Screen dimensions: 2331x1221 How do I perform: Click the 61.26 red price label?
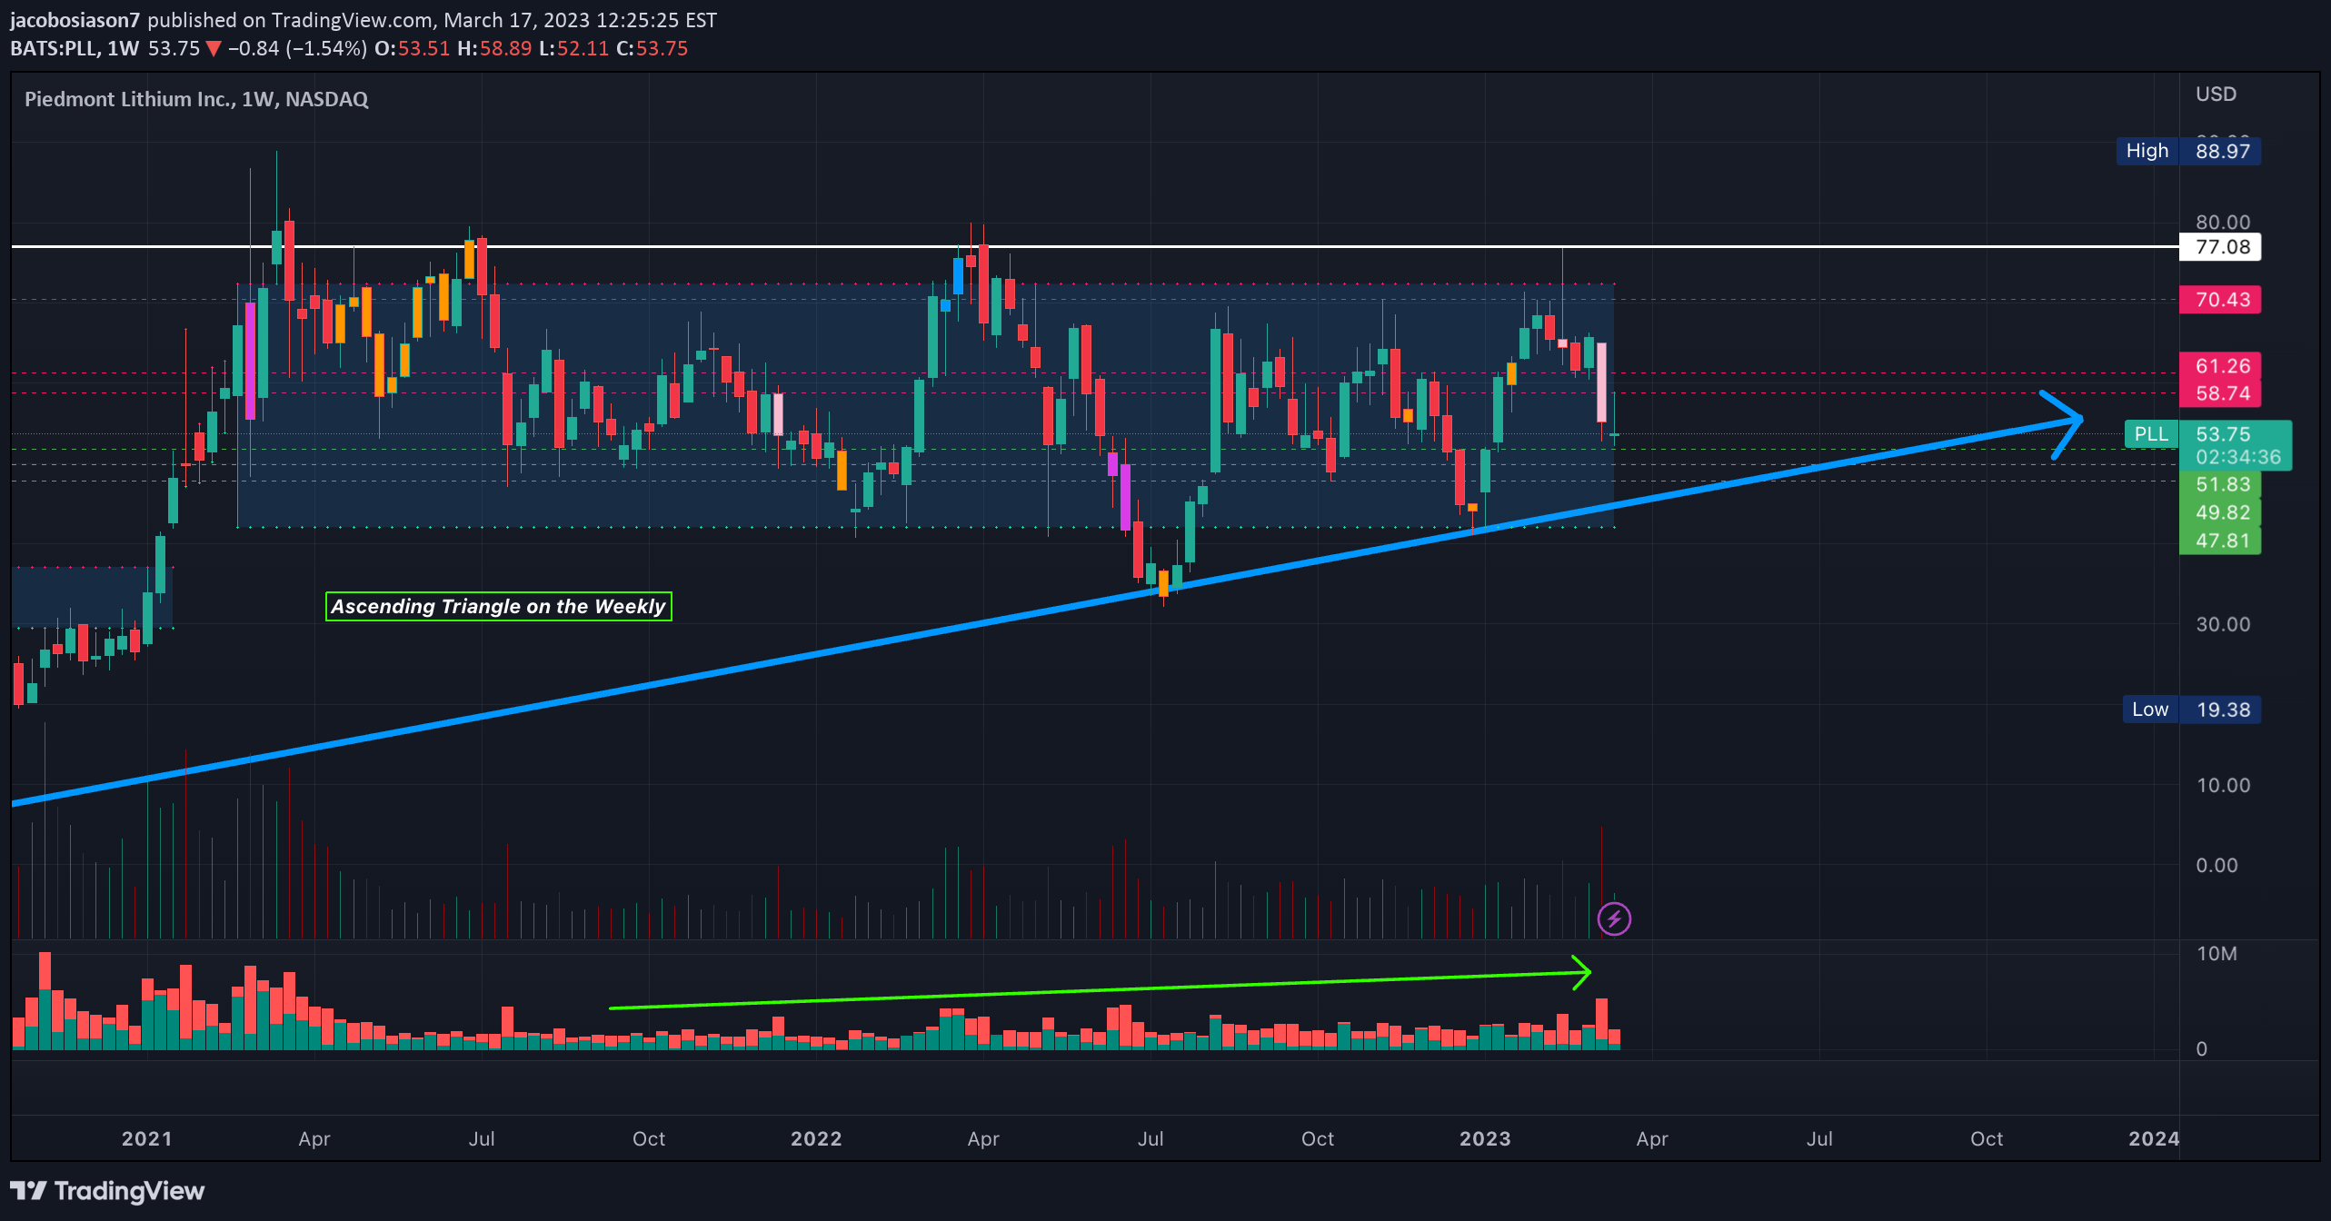tap(2220, 366)
